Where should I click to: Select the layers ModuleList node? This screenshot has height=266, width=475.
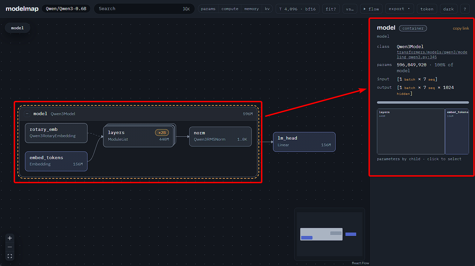[138, 136]
